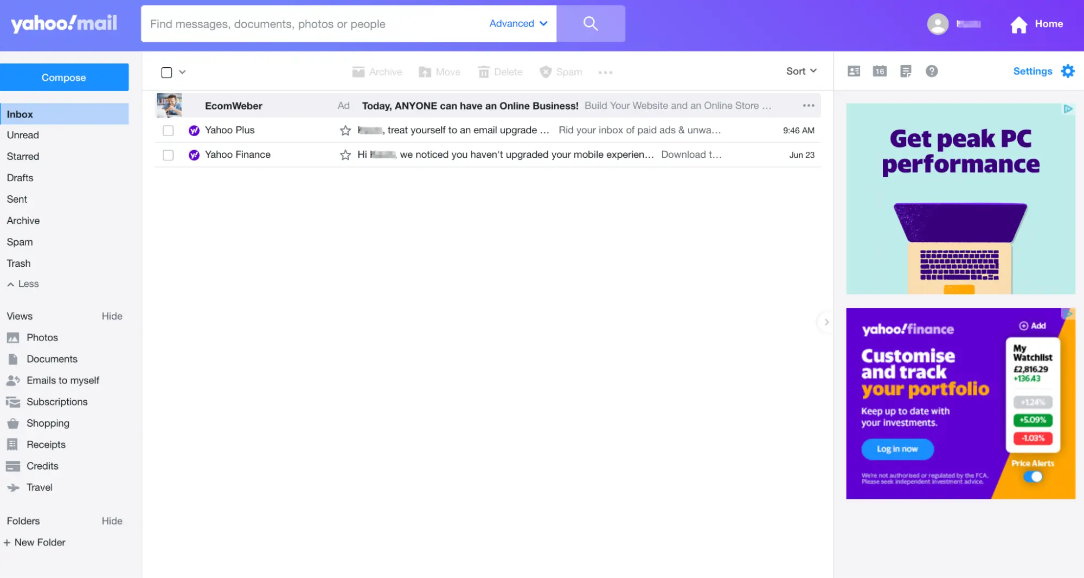The image size is (1084, 578).
Task: Switch to the Starred mail view
Action: click(x=23, y=156)
